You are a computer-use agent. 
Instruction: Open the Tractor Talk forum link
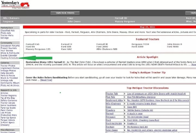tap(112, 94)
